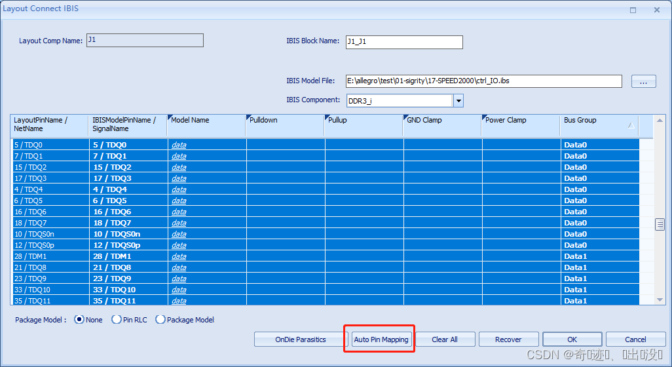Open the data model link for TDQ10
The image size is (672, 367).
pos(179,290)
